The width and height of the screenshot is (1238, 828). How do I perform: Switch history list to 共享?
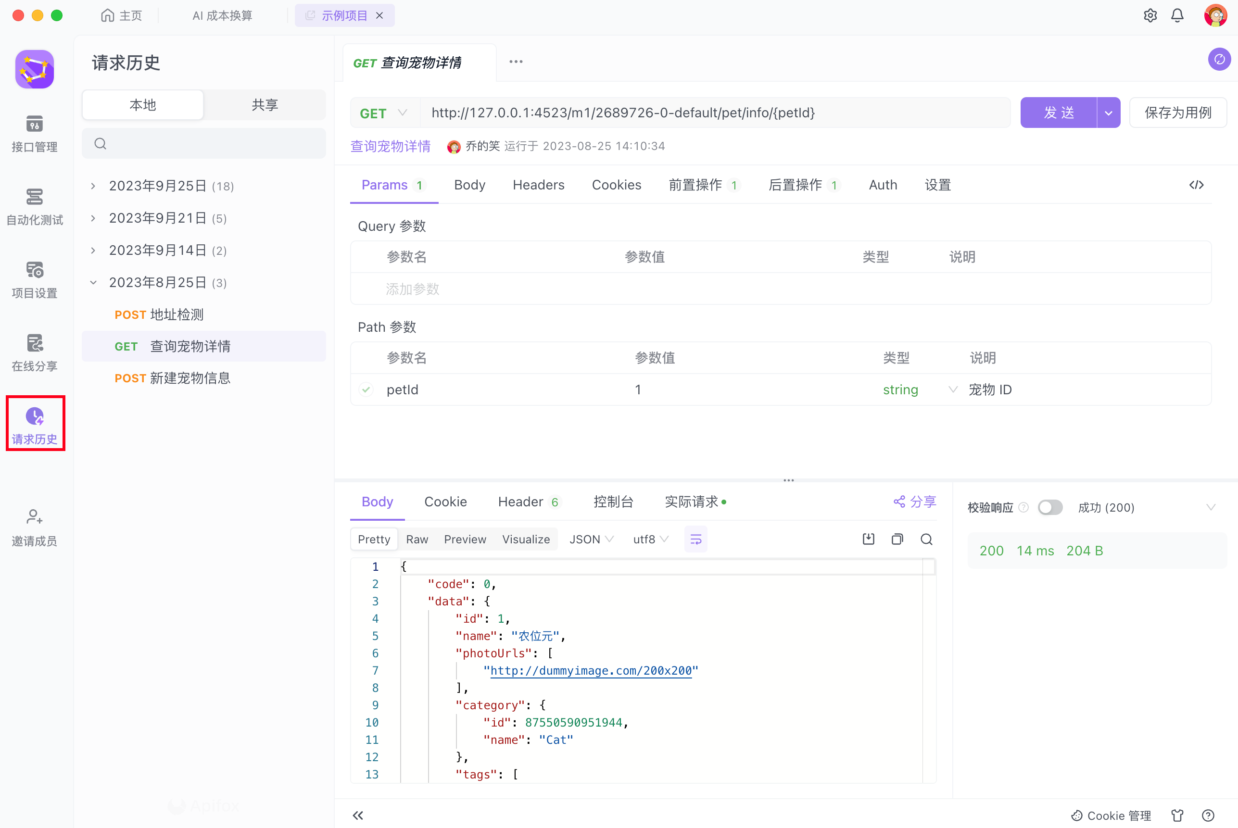265,104
